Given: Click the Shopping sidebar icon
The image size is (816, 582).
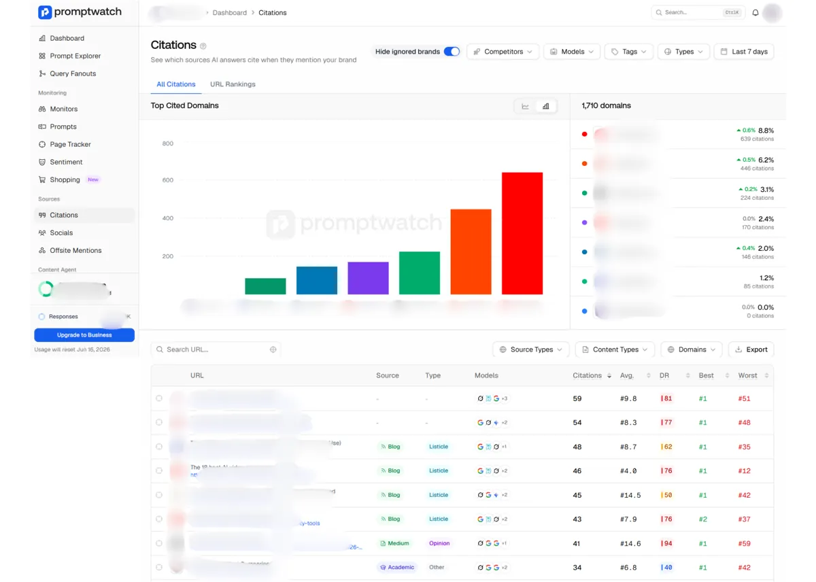Looking at the screenshot, I should 42,179.
